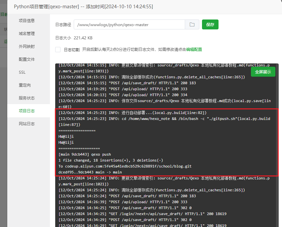Click the 日志大小 221.42 KB text
The image size is (282, 227).
(x=74, y=38)
